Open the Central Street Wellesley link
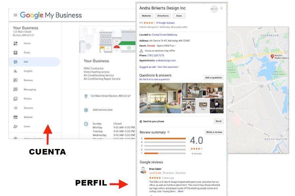295x196 pixels. point(165,35)
